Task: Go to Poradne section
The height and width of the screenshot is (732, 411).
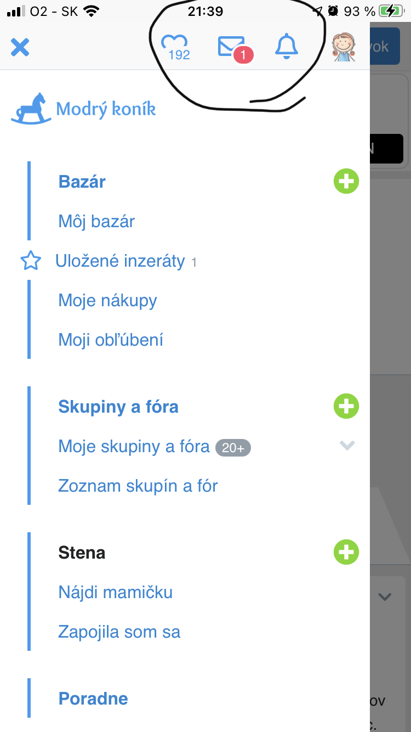Action: click(93, 699)
